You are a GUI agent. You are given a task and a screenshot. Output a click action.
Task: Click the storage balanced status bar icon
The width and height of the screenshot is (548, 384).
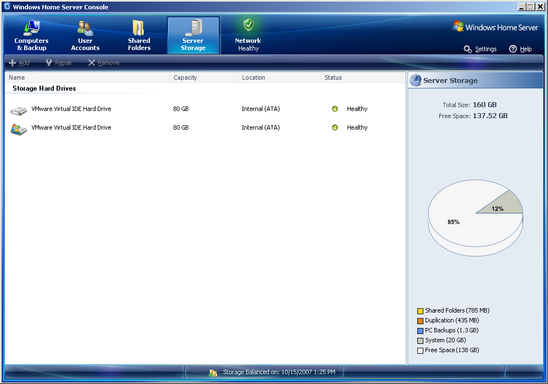coord(213,373)
